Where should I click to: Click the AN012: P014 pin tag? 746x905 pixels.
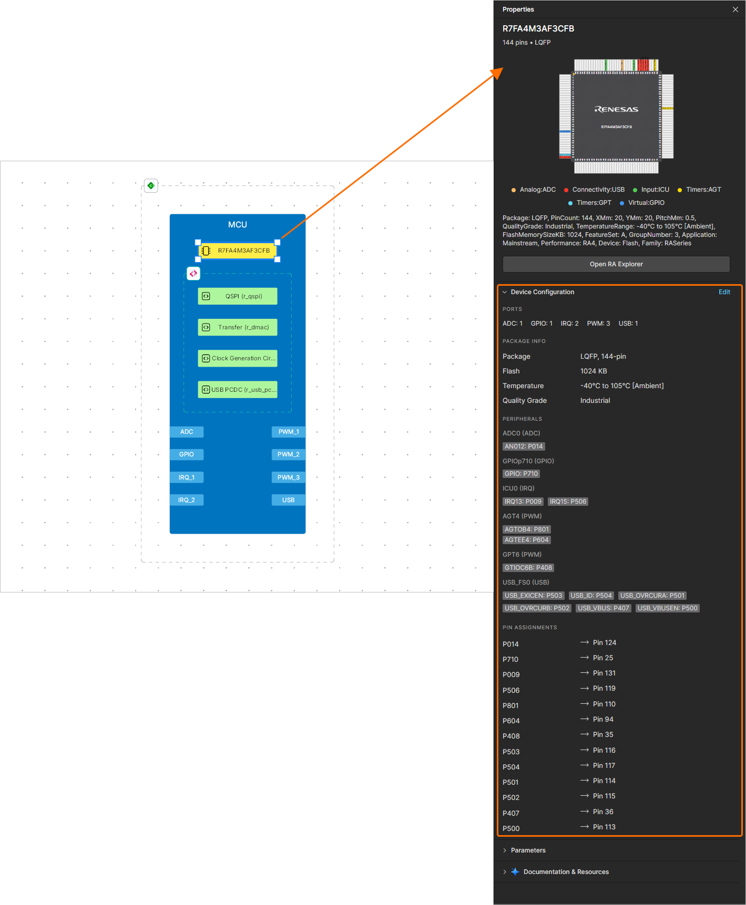524,446
